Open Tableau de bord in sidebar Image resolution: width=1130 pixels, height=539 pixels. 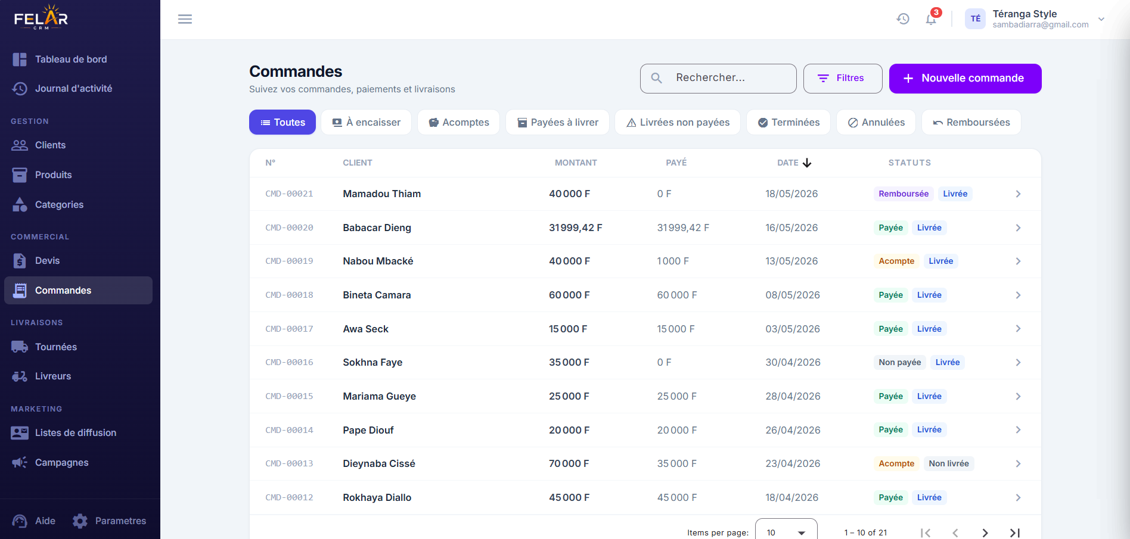pyautogui.click(x=71, y=59)
